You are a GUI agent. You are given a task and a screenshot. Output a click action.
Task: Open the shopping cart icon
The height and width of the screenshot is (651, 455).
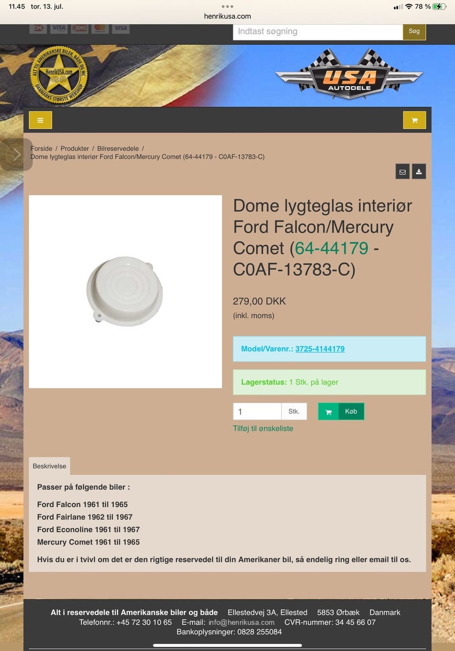[x=415, y=120]
